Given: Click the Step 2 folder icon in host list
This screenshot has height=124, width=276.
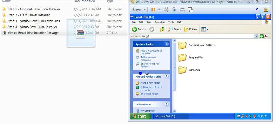Looking at the screenshot, I should [4, 15].
